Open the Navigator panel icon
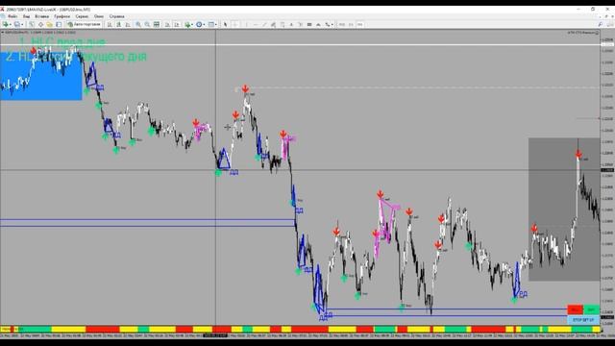 click(x=49, y=24)
